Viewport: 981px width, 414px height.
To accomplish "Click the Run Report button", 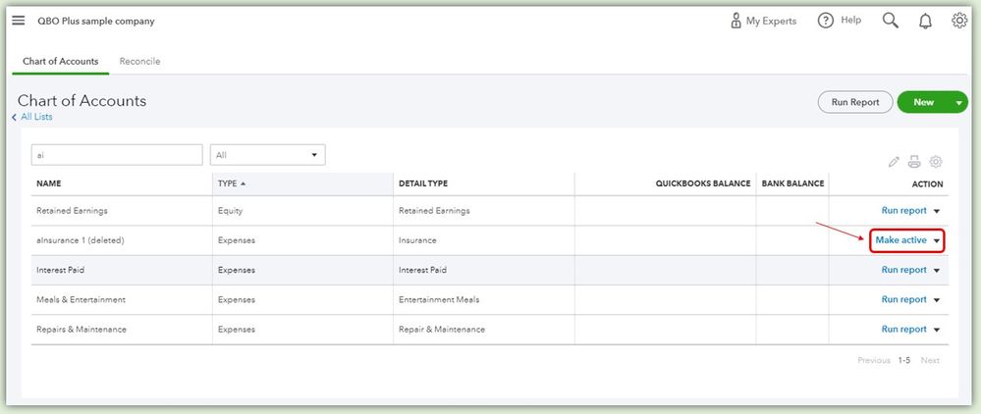I will coord(855,102).
